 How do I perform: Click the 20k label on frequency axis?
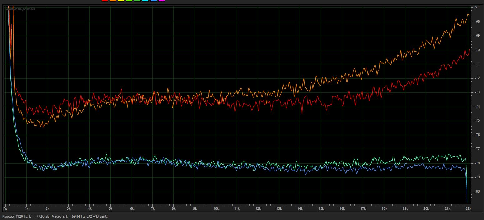[426, 208]
